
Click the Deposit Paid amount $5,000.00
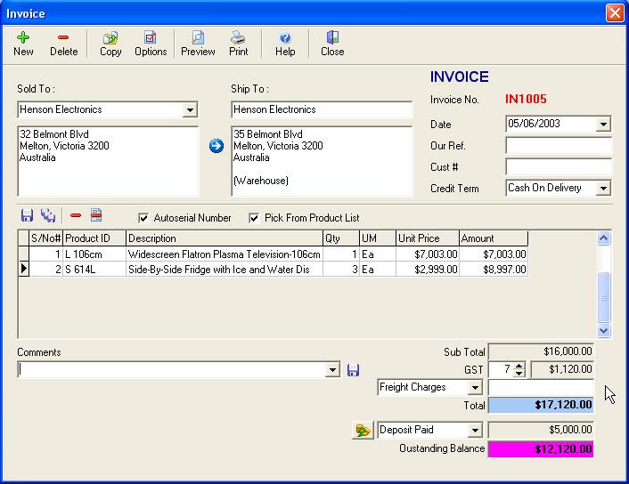pyautogui.click(x=541, y=430)
